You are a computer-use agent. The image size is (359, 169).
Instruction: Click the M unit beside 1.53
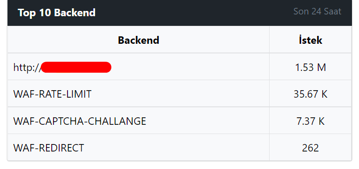tap(321, 67)
